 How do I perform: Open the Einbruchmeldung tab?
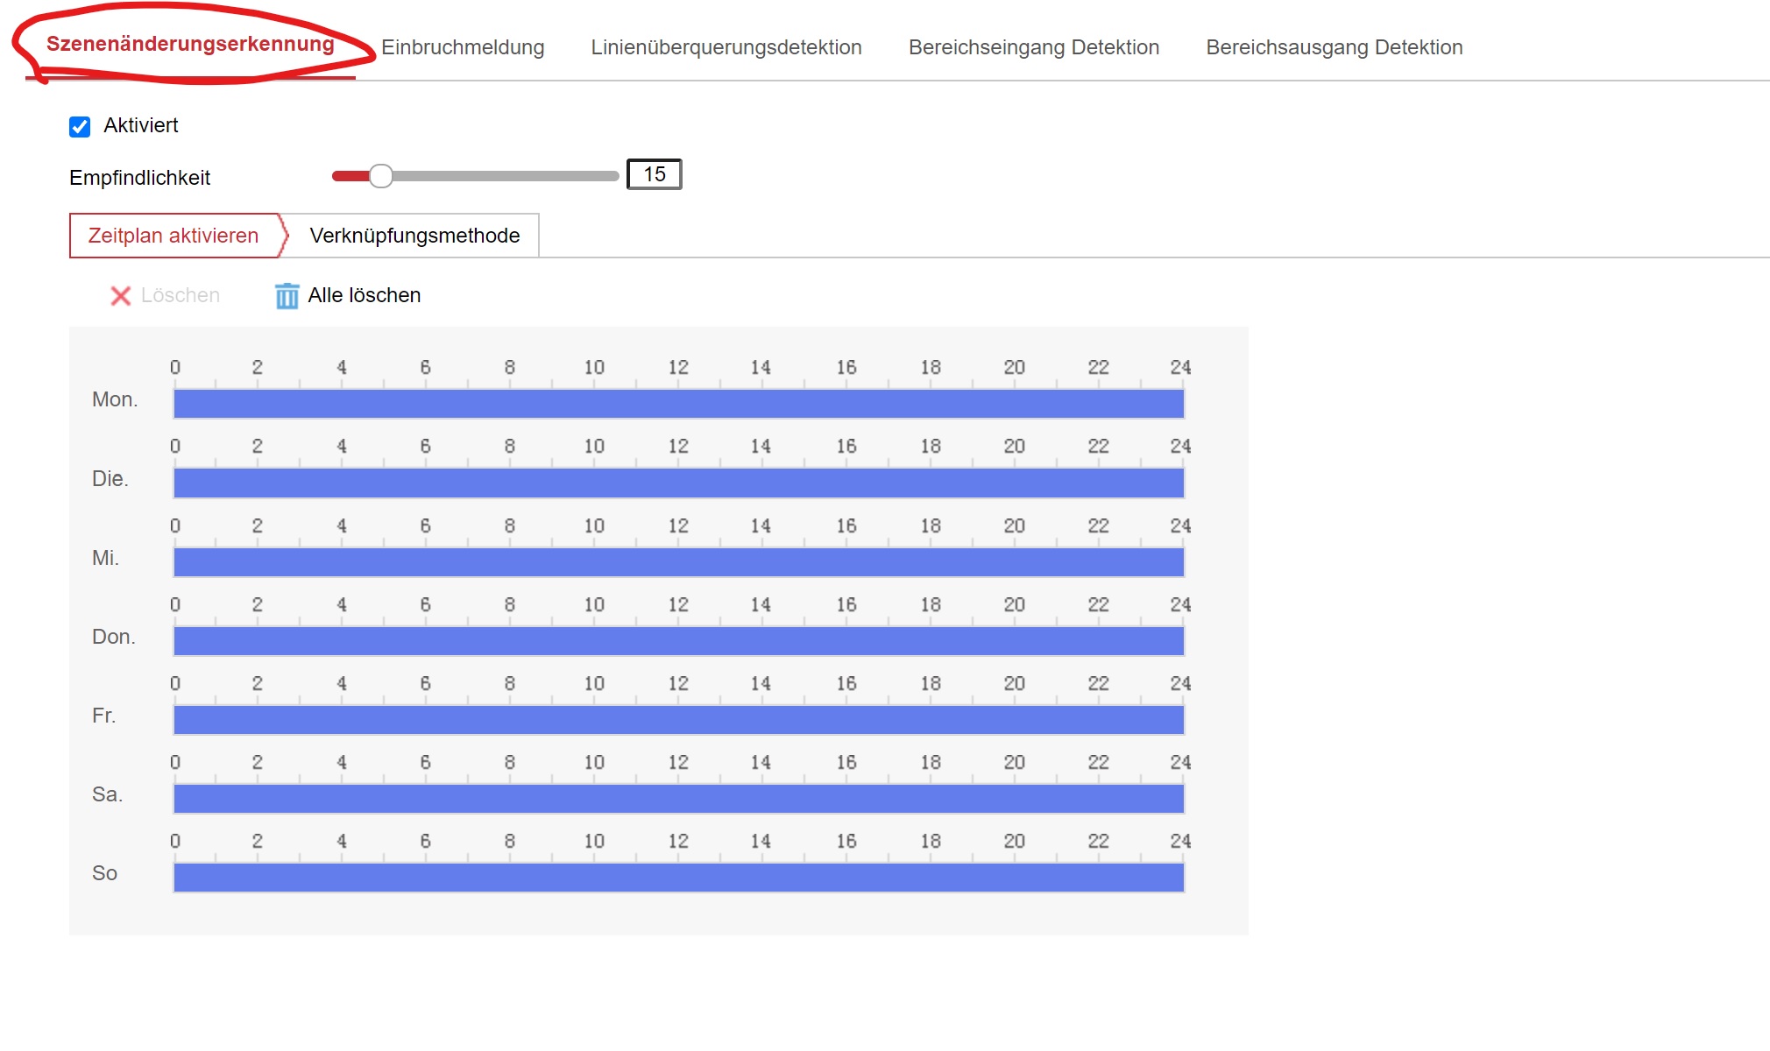(463, 47)
